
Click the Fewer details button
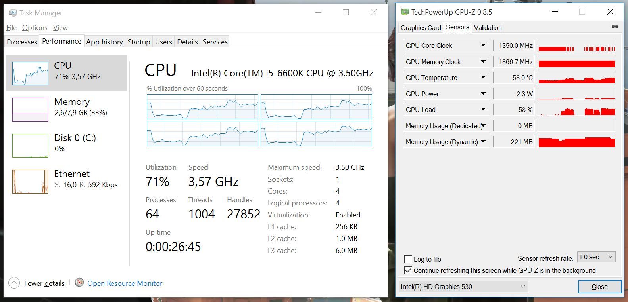tap(36, 283)
